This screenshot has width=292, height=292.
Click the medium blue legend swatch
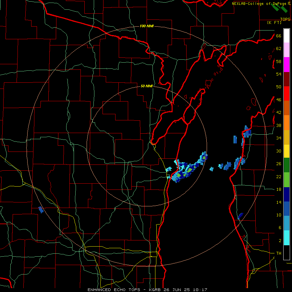pyautogui.click(x=286, y=209)
